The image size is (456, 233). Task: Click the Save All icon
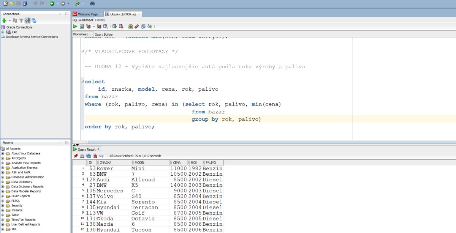point(25,3)
